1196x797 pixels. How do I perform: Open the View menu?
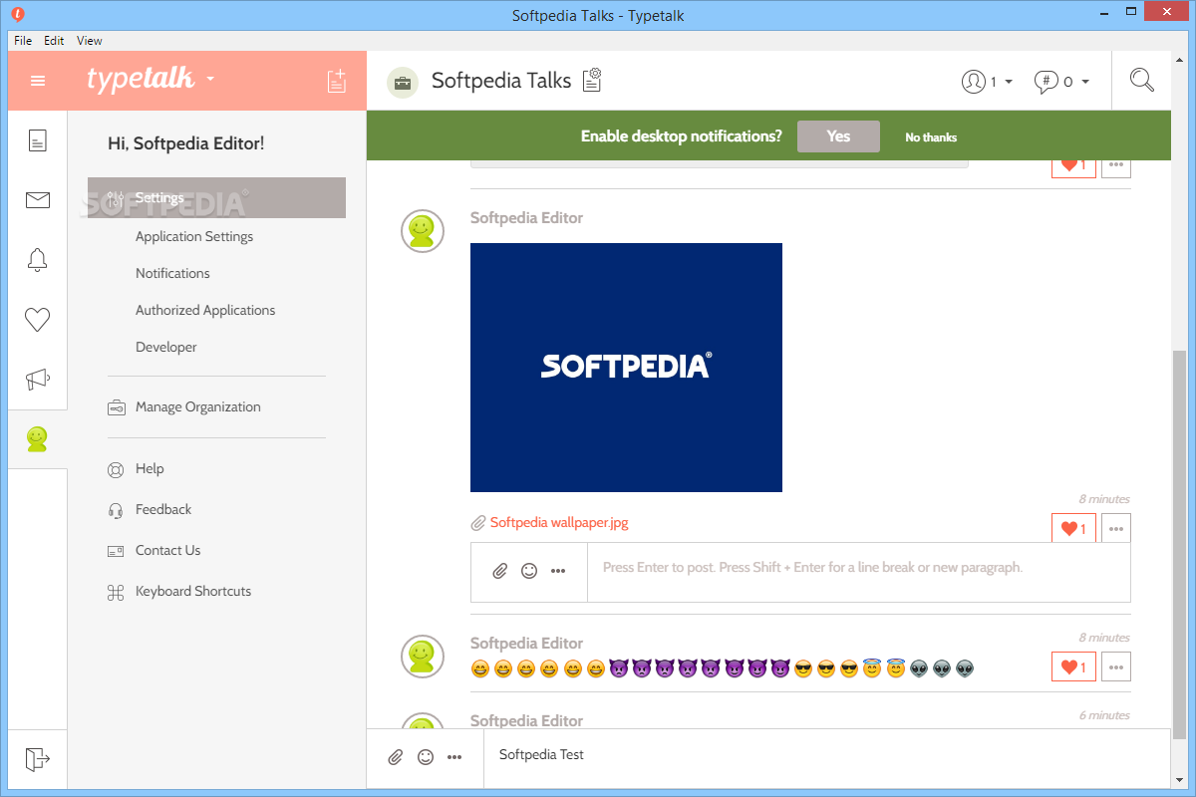pos(90,41)
